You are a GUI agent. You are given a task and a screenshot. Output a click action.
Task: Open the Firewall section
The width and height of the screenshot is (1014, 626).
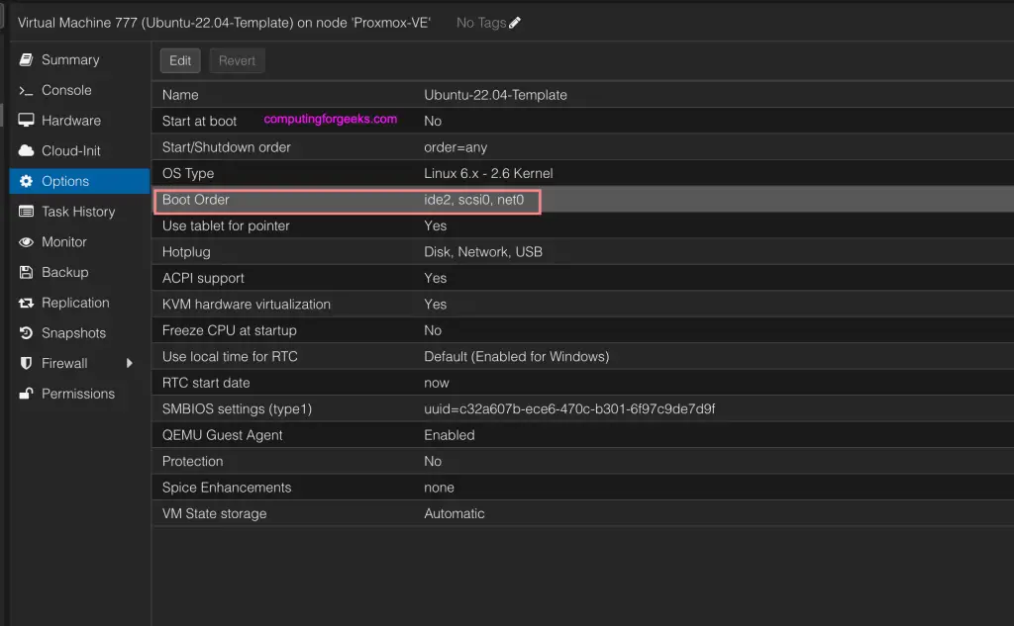tap(79, 364)
